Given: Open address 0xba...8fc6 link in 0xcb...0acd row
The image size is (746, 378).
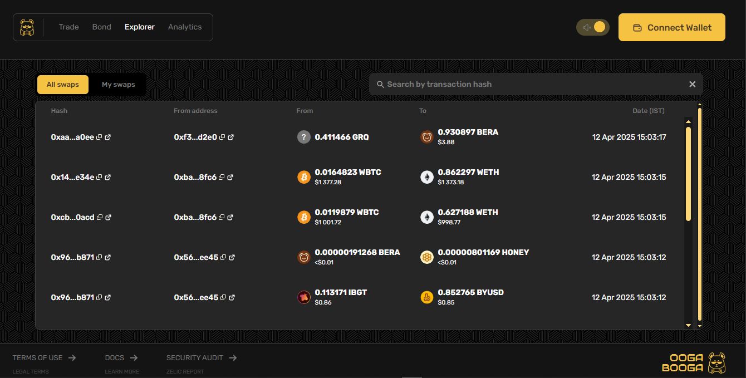Looking at the screenshot, I should (230, 218).
